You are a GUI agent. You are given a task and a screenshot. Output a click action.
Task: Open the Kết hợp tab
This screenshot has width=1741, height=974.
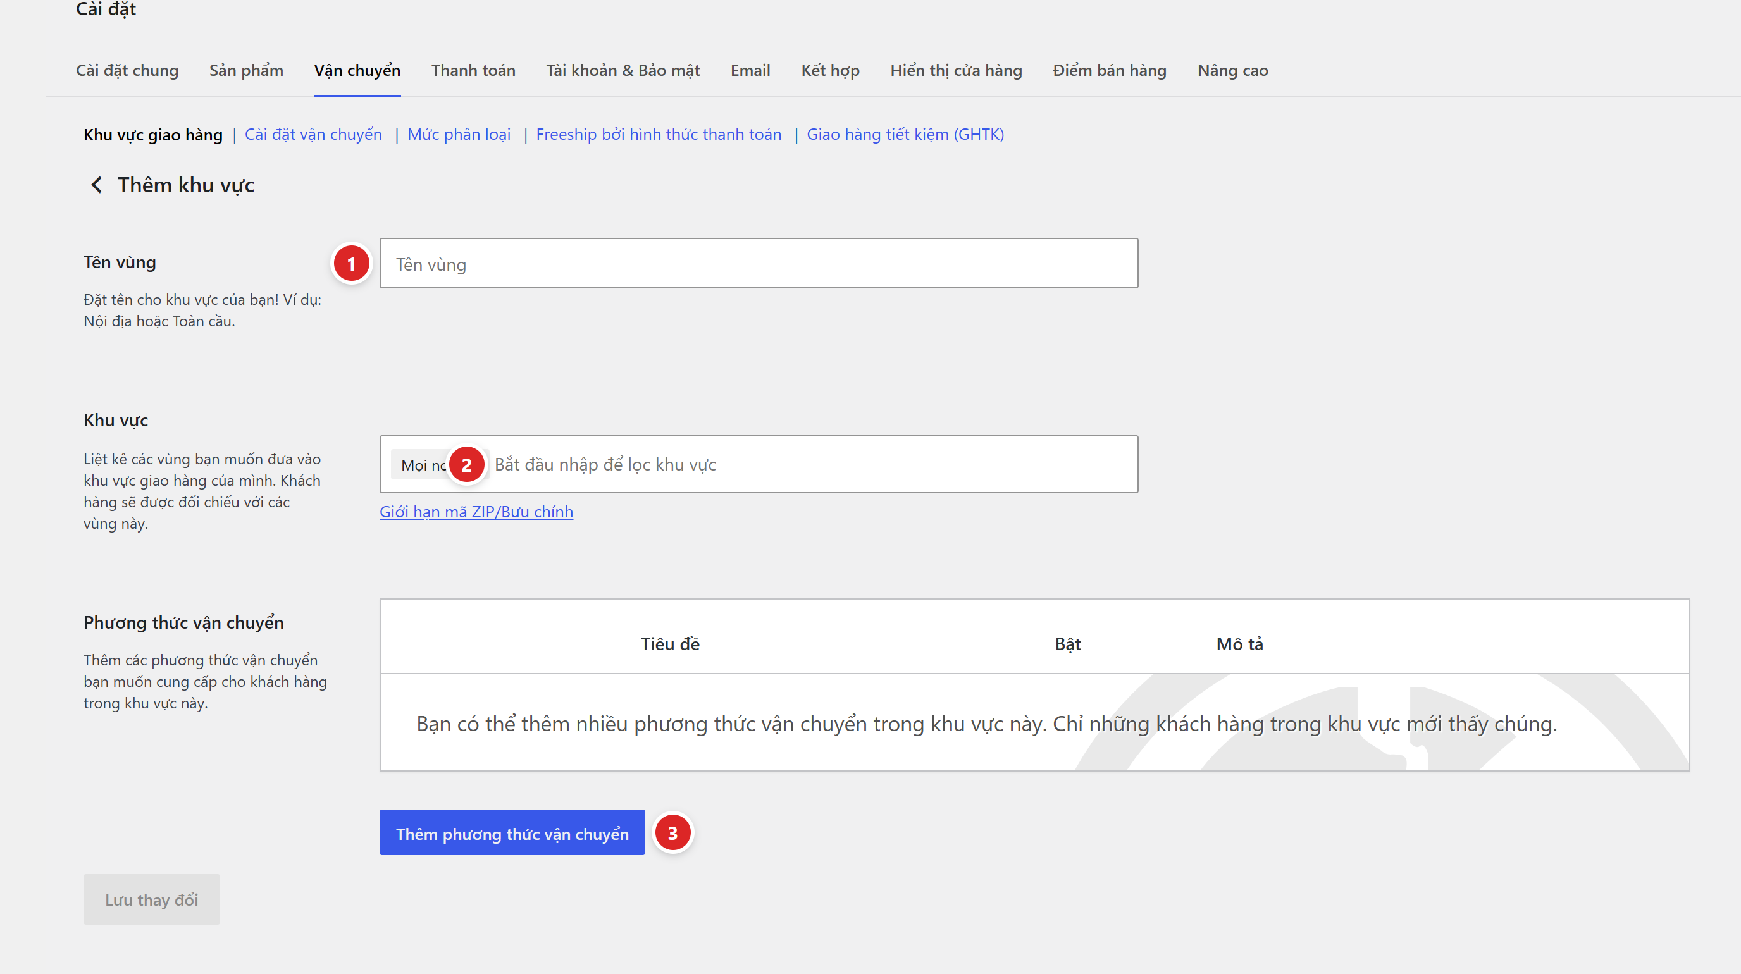[830, 70]
